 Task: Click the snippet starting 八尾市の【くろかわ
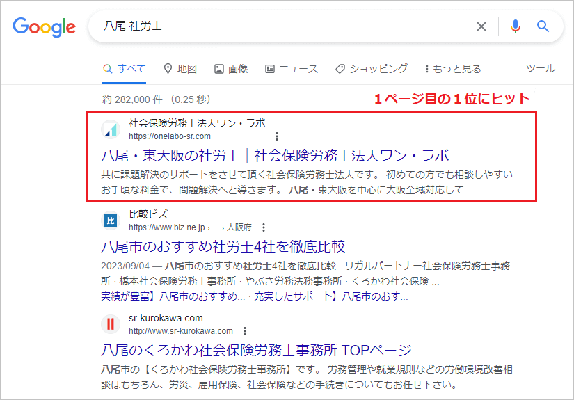(x=307, y=377)
